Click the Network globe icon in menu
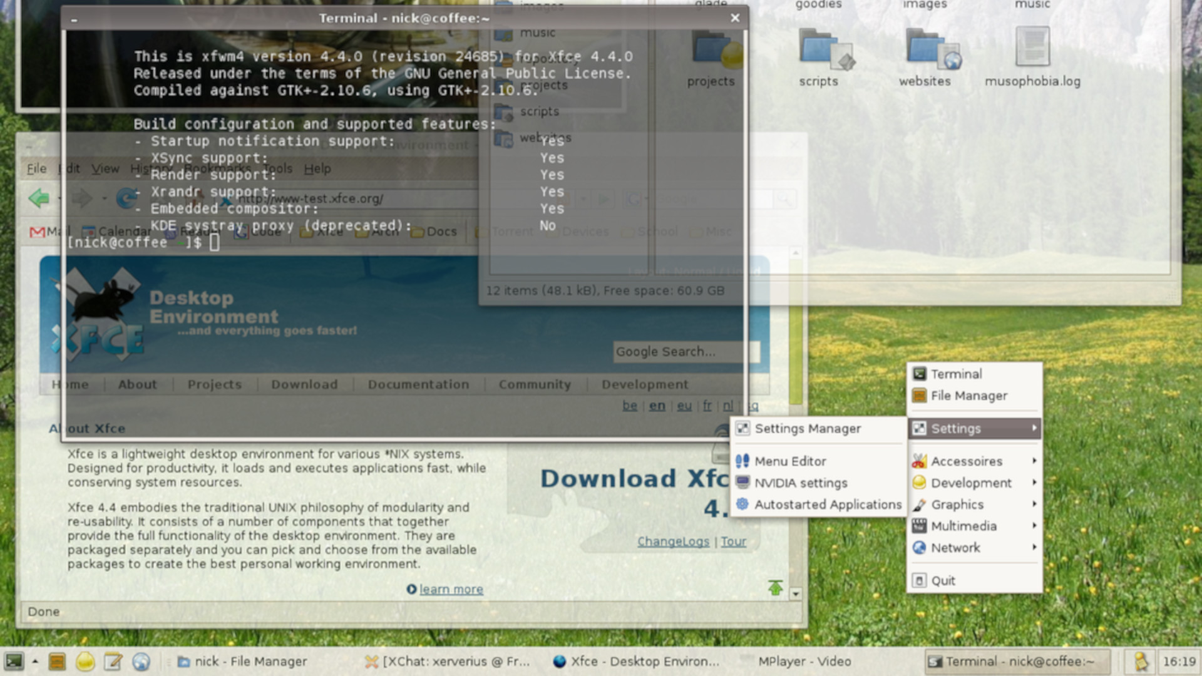 coord(919,548)
